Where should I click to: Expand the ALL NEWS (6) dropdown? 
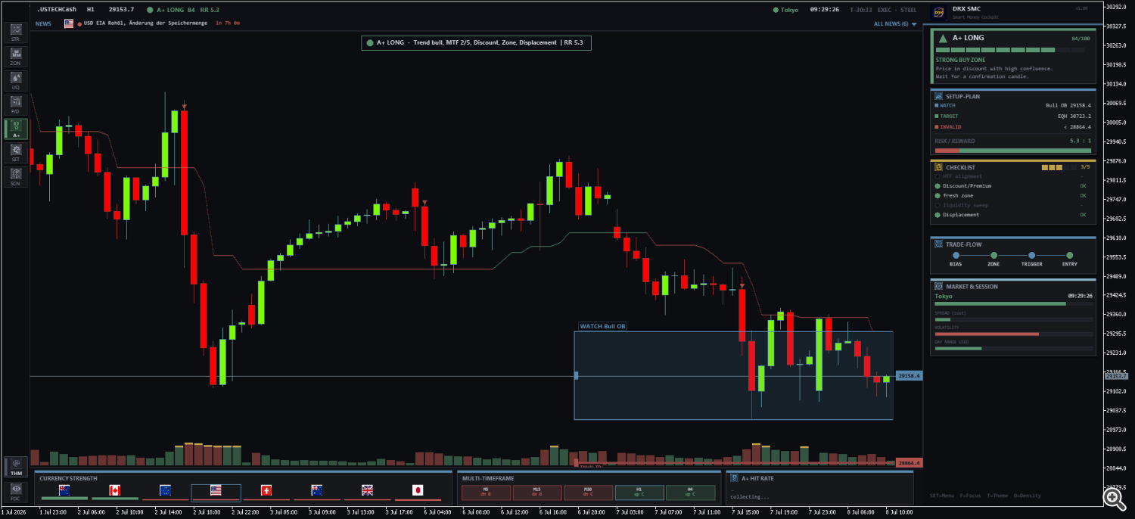point(895,24)
